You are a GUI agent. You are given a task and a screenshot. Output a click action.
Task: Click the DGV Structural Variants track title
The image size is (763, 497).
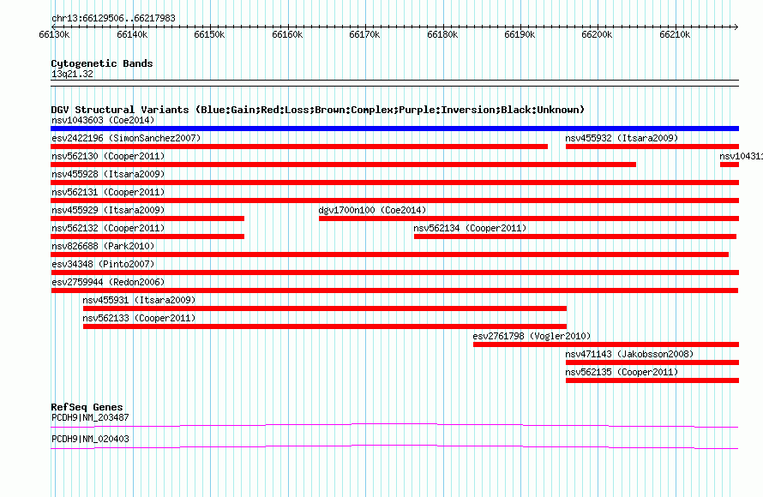click(317, 110)
